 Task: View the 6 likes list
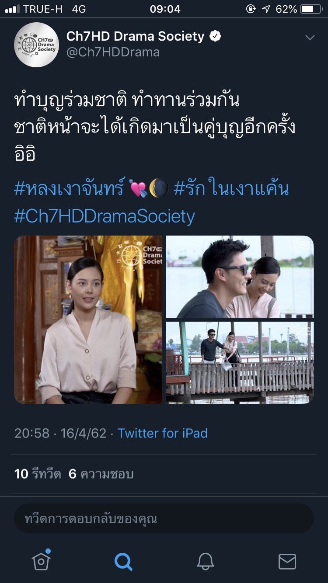[x=101, y=474]
